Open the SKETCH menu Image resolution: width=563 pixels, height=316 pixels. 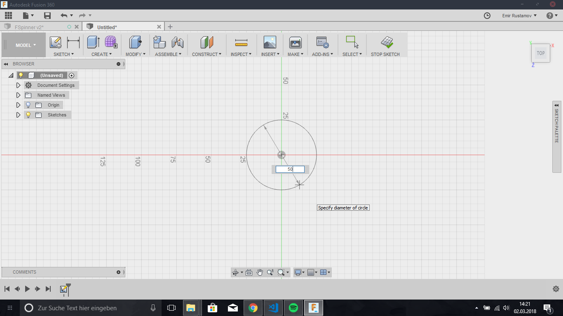coord(63,54)
